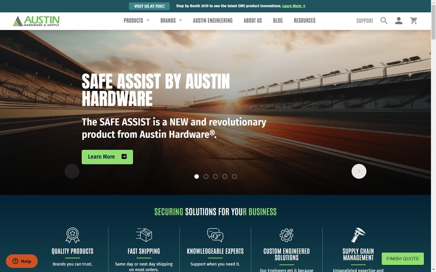Click the Quality Products ribbon badge icon

point(73,235)
